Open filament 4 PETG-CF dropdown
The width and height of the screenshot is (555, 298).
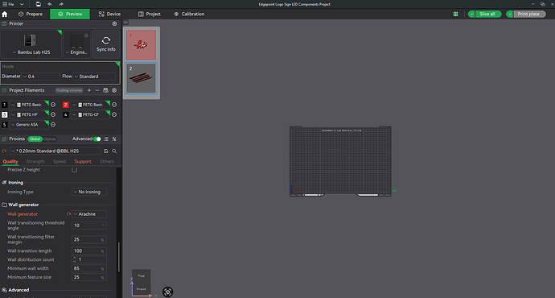point(90,115)
